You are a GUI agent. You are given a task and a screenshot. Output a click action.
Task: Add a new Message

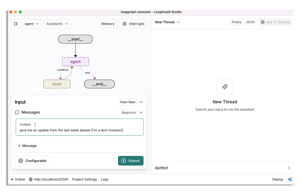click(27, 146)
